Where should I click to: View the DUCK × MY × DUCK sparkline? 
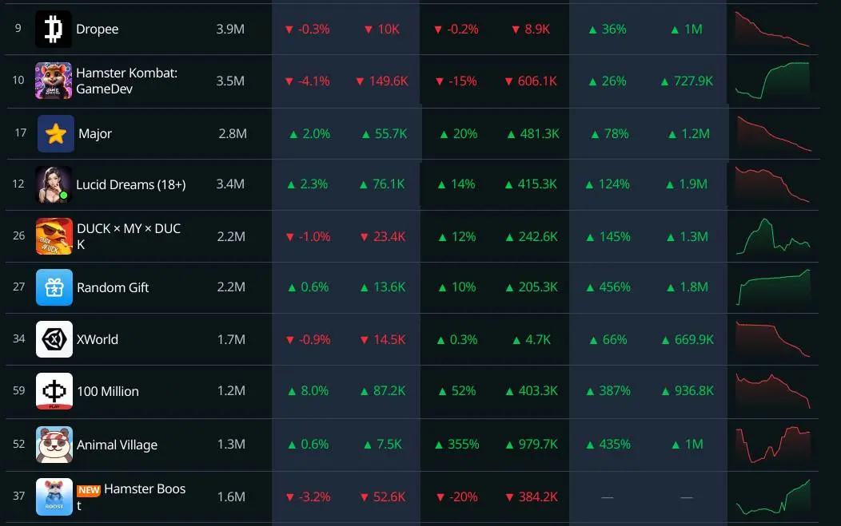click(x=773, y=236)
